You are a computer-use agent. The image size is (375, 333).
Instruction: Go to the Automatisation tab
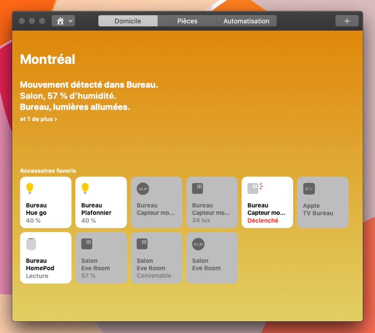coord(247,21)
